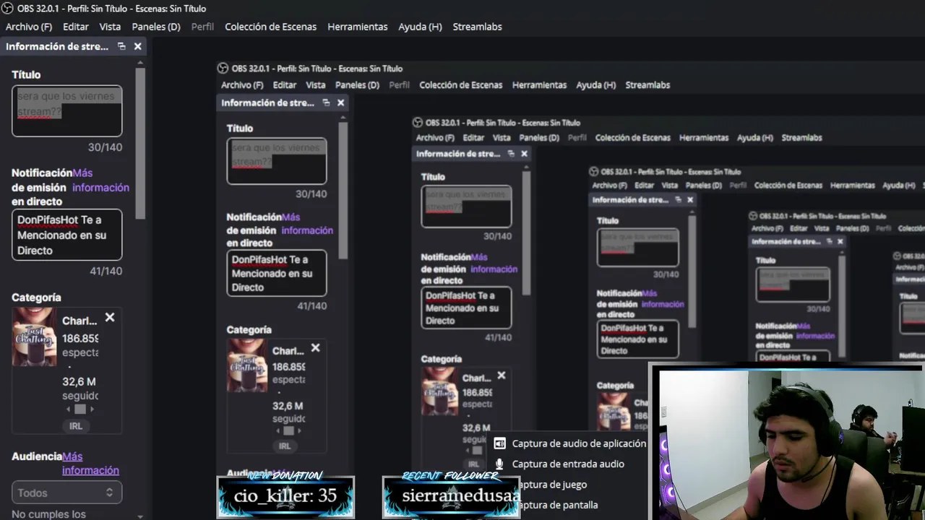Screen dimensions: 925x520
Task: Close stream info panel in largest nested preview
Action: pyautogui.click(x=340, y=103)
